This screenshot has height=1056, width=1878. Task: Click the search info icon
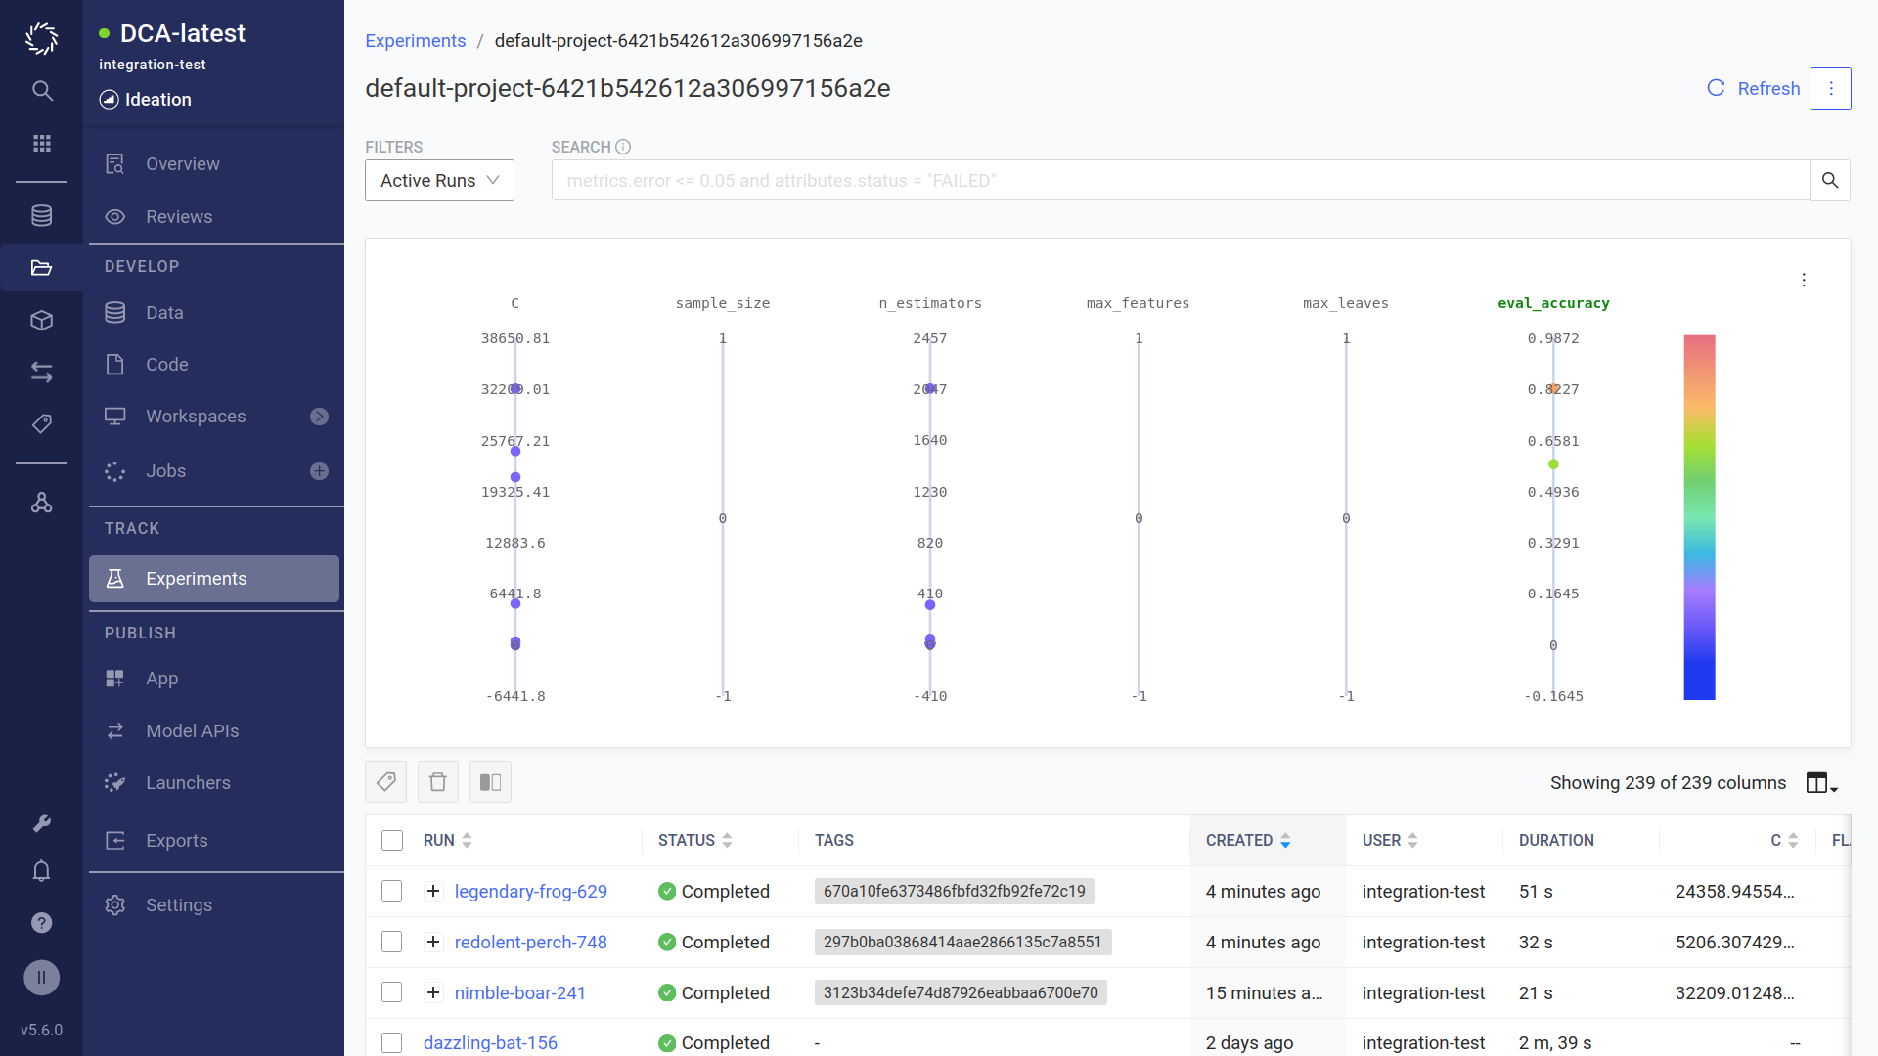pyautogui.click(x=623, y=147)
